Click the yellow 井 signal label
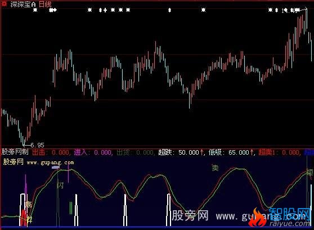This screenshot has height=230, width=314. coord(29,219)
